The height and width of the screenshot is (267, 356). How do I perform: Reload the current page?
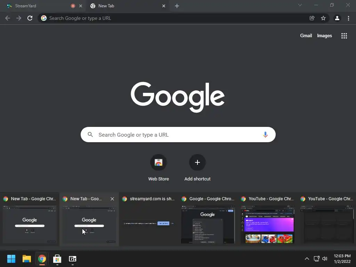pyautogui.click(x=30, y=18)
